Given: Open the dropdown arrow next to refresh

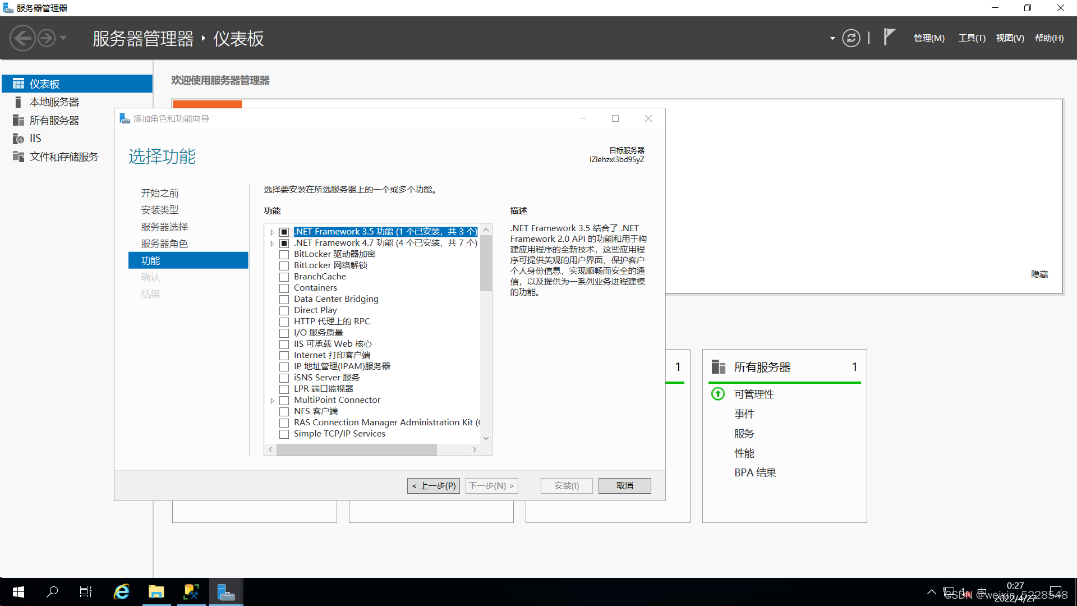Looking at the screenshot, I should 832,38.
